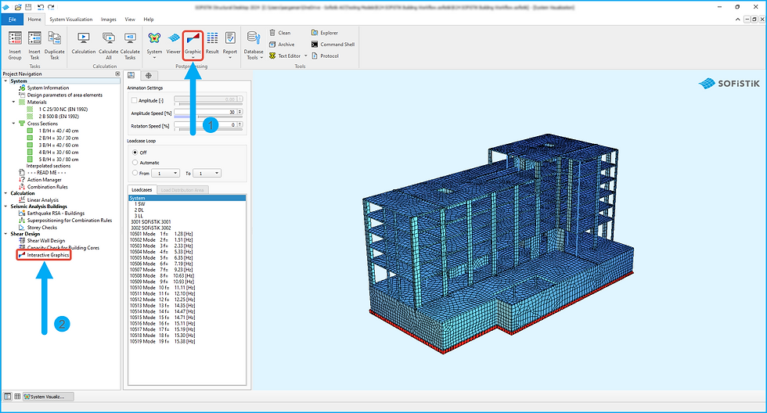The image size is (767, 413).
Task: Open System Information in navigation tree
Action: (48, 88)
